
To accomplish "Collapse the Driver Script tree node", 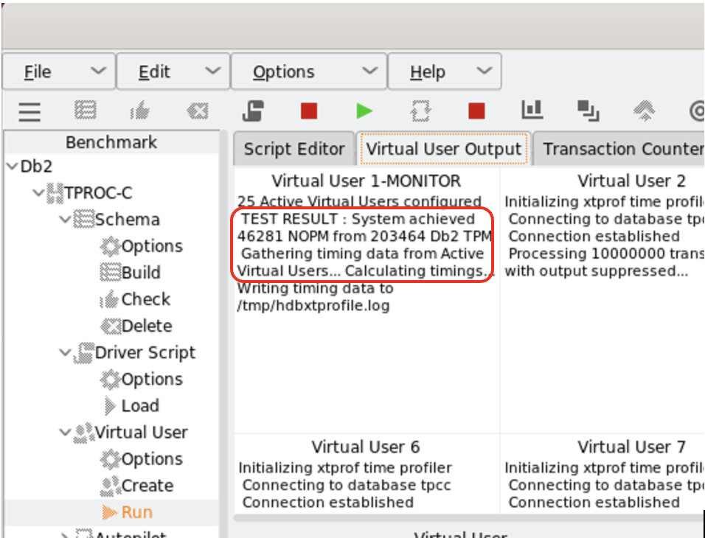I will pyautogui.click(x=66, y=353).
